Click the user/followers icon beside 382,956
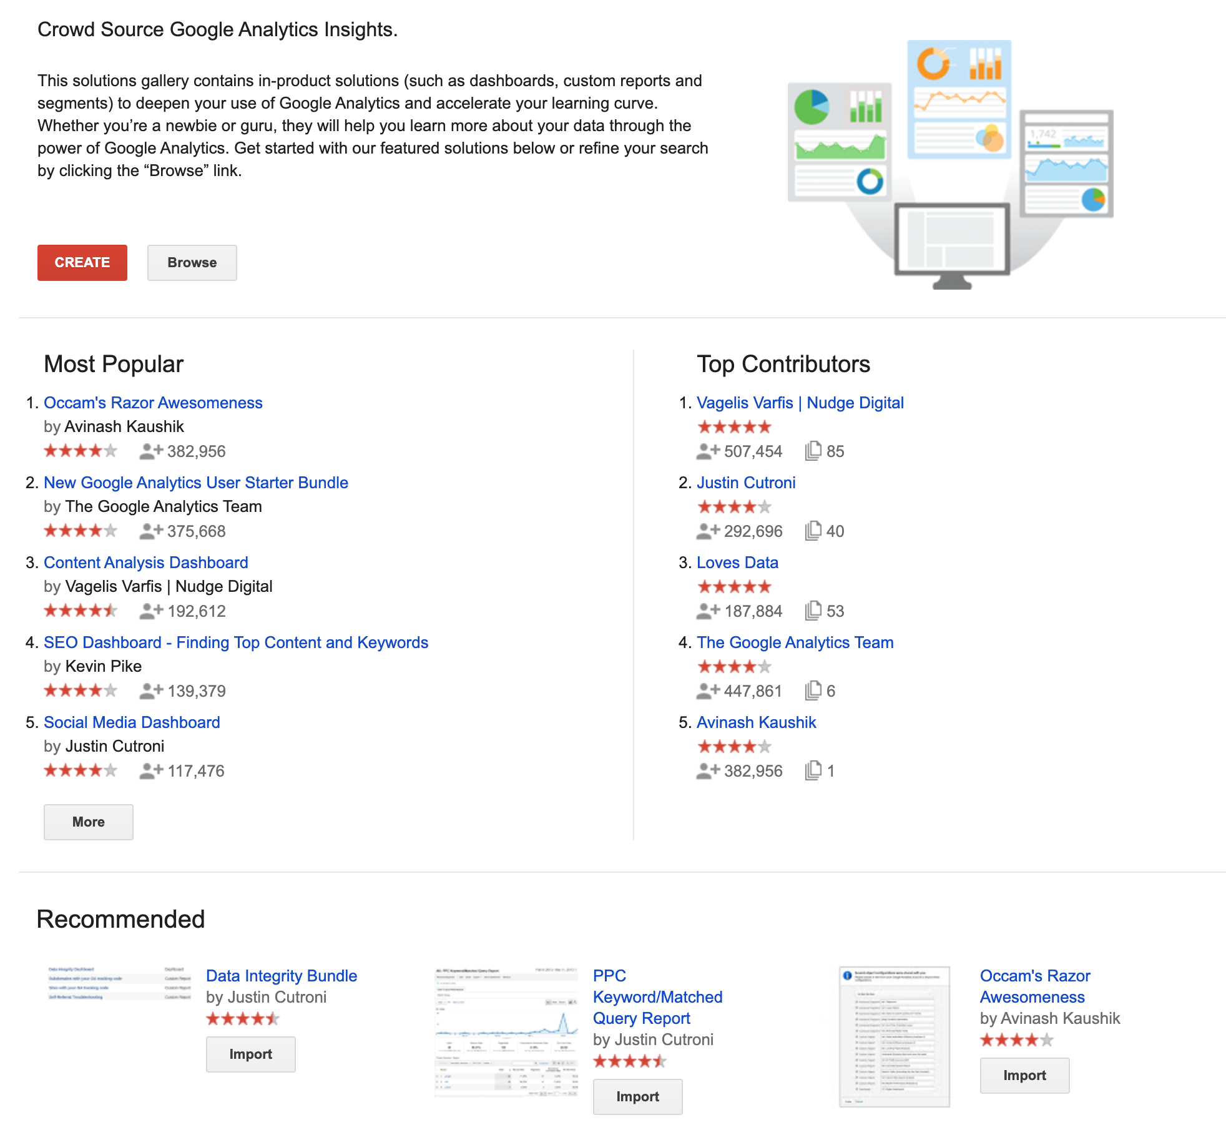The image size is (1226, 1125). click(150, 452)
